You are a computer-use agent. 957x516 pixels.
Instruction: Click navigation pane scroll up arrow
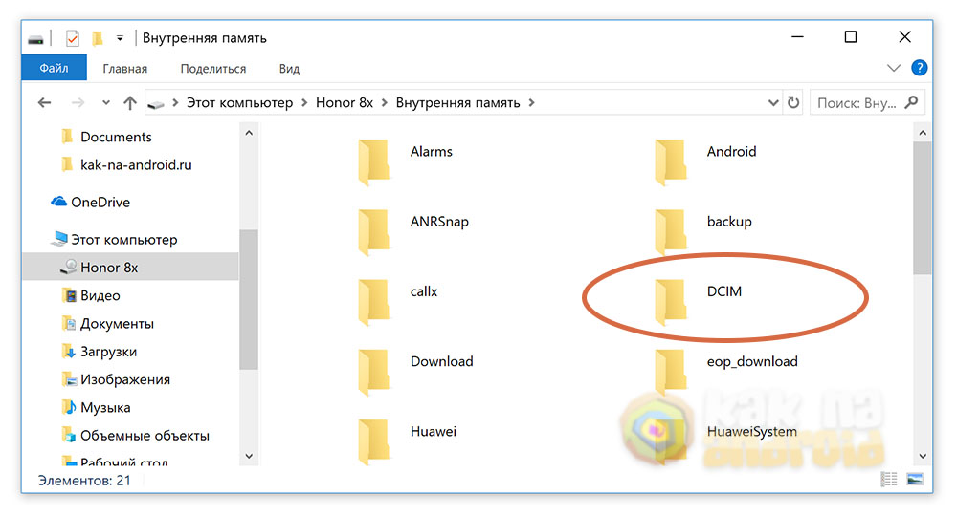tap(249, 133)
